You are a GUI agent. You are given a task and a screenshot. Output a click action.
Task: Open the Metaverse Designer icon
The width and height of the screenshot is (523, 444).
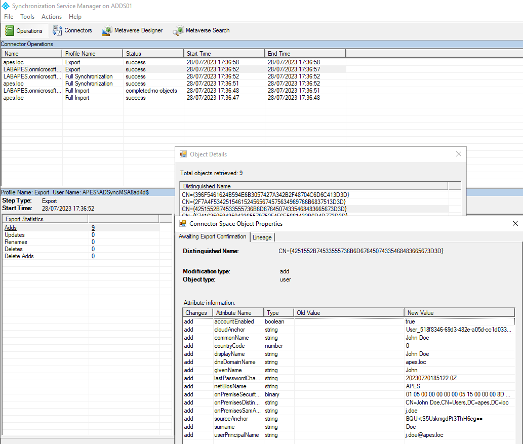pyautogui.click(x=107, y=31)
